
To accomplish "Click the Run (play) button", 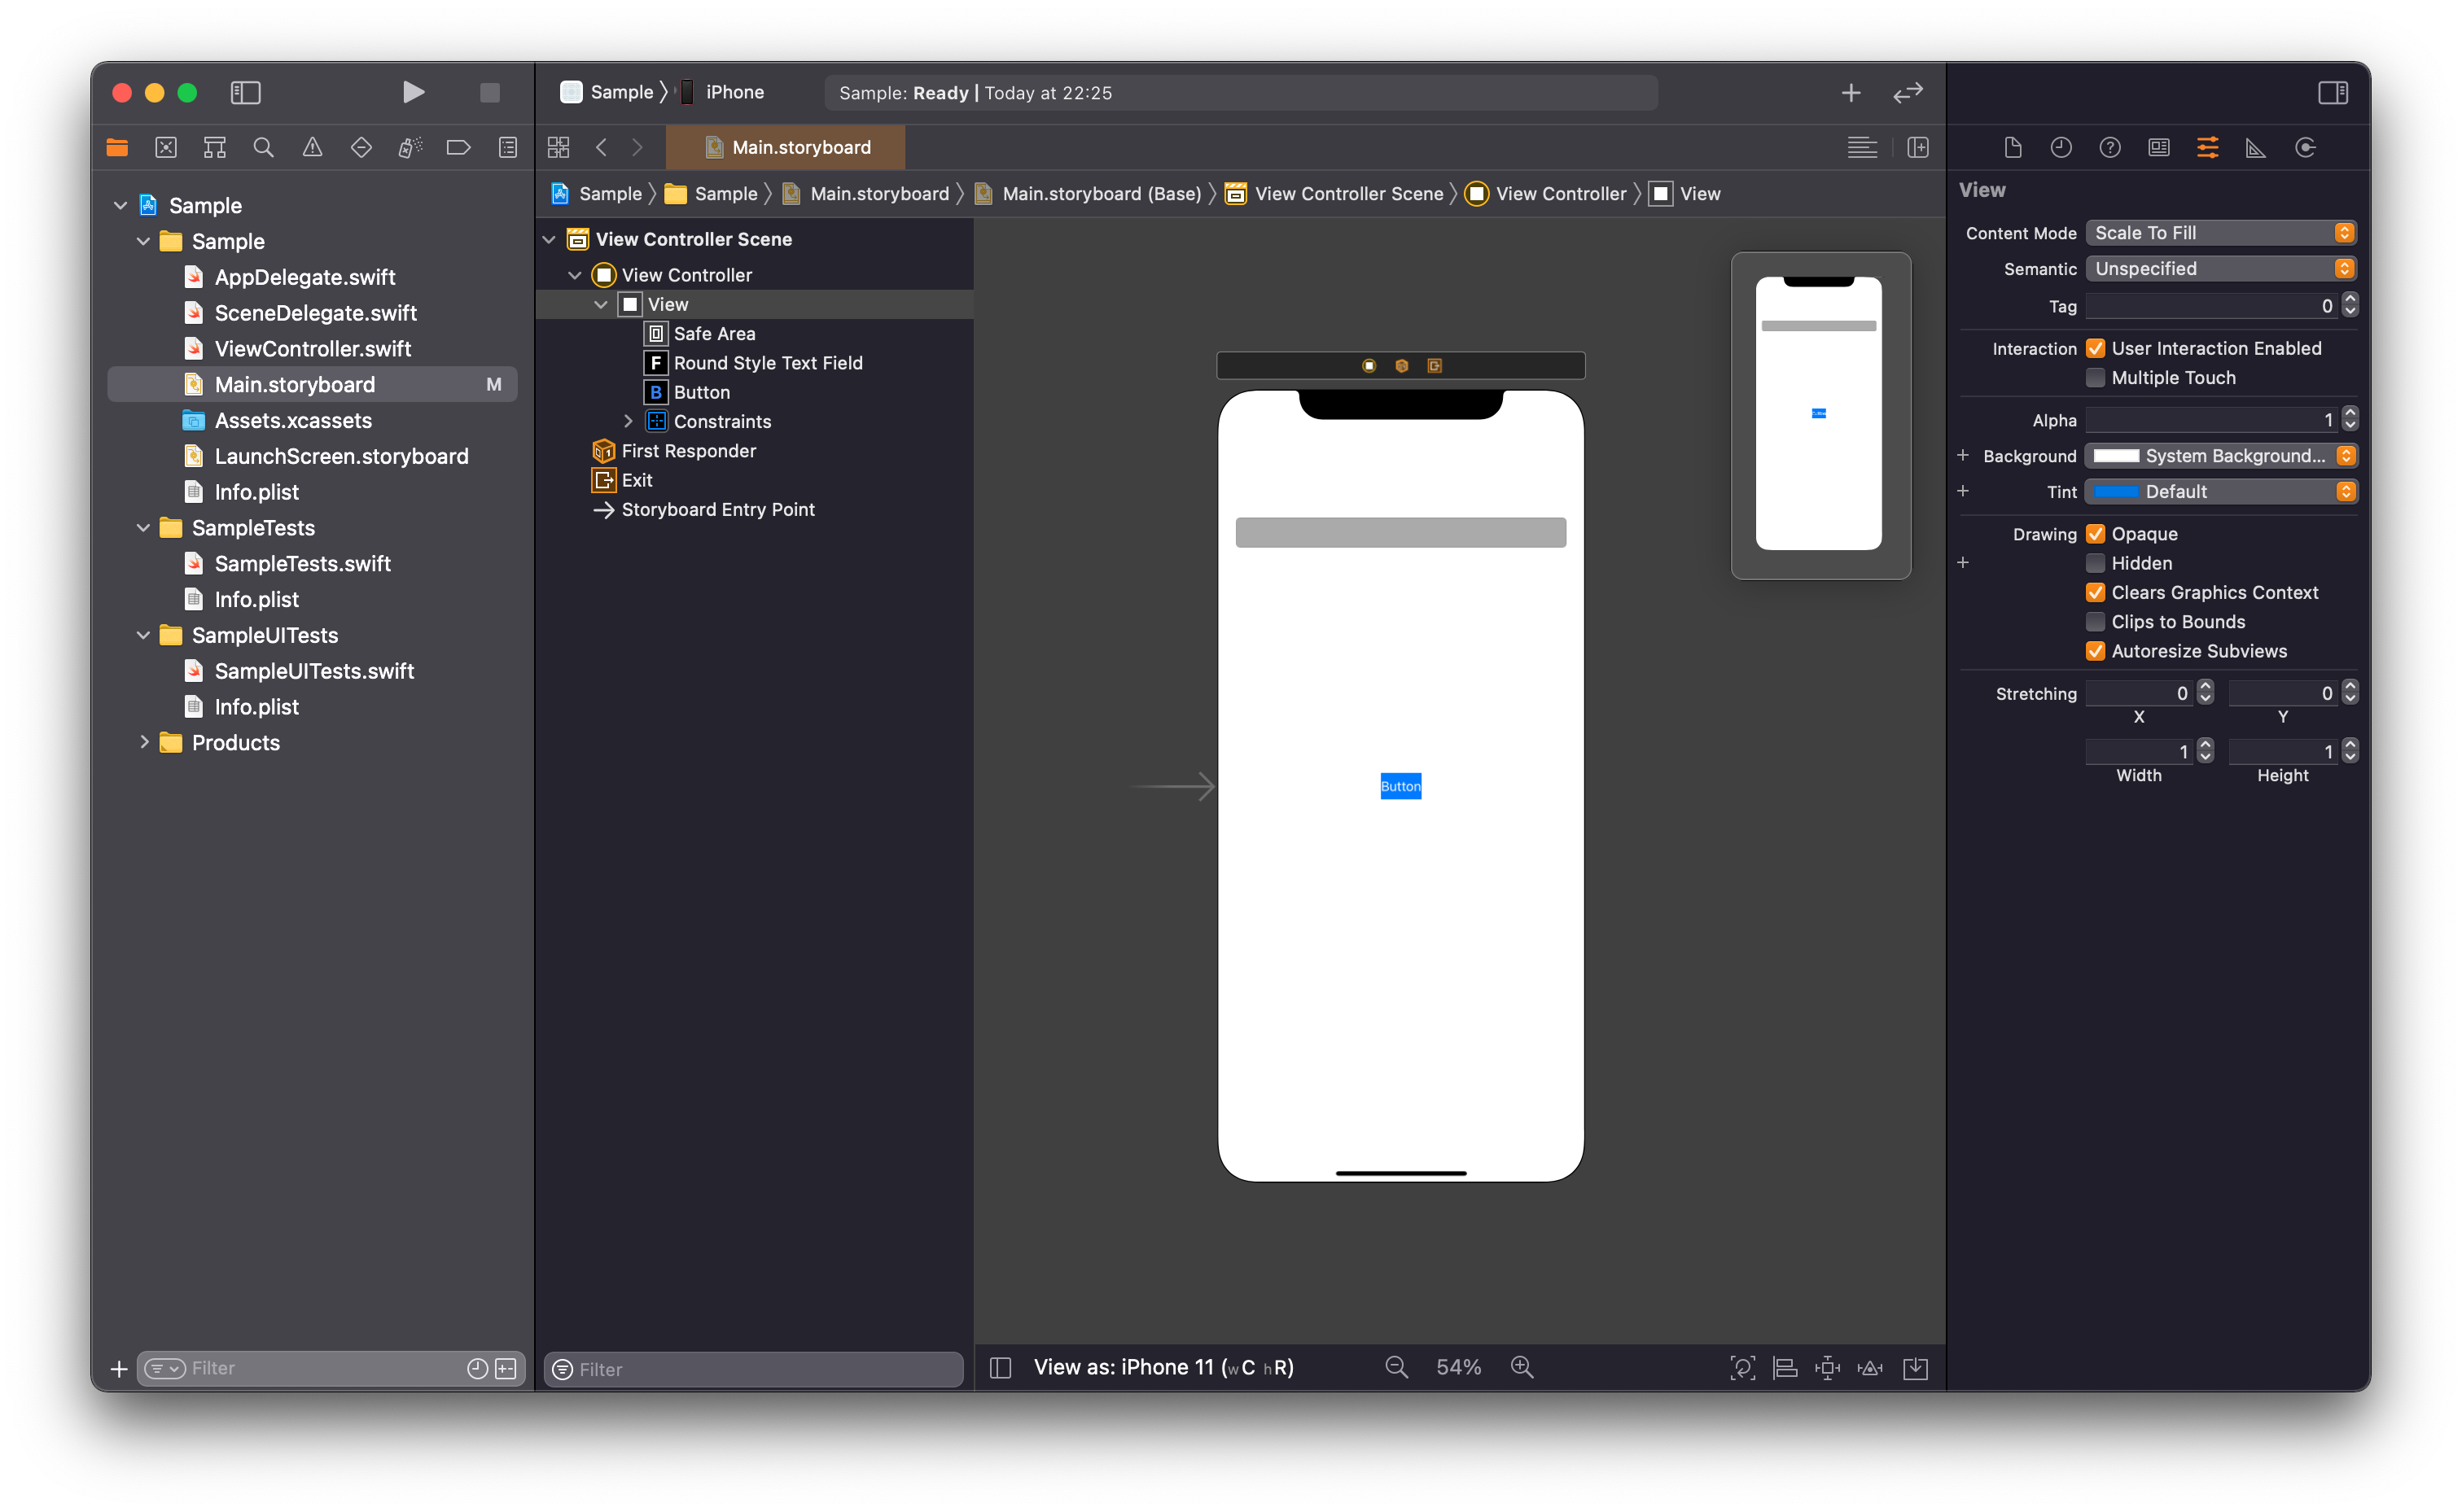I will (x=413, y=92).
